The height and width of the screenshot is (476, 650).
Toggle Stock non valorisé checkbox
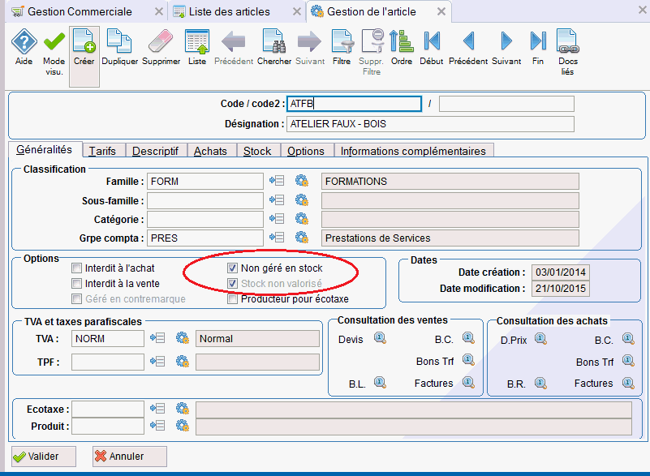[232, 283]
